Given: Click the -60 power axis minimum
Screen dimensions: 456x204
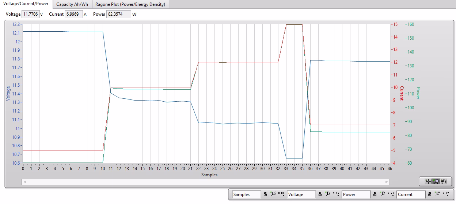Looking at the screenshot, I should click(409, 163).
